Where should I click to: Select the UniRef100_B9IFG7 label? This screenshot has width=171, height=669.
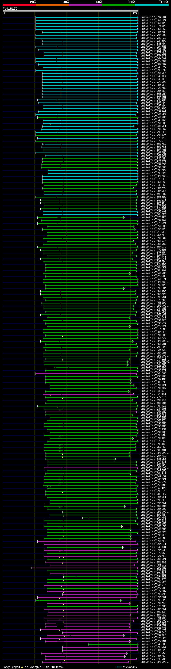pyautogui.click(x=153, y=129)
